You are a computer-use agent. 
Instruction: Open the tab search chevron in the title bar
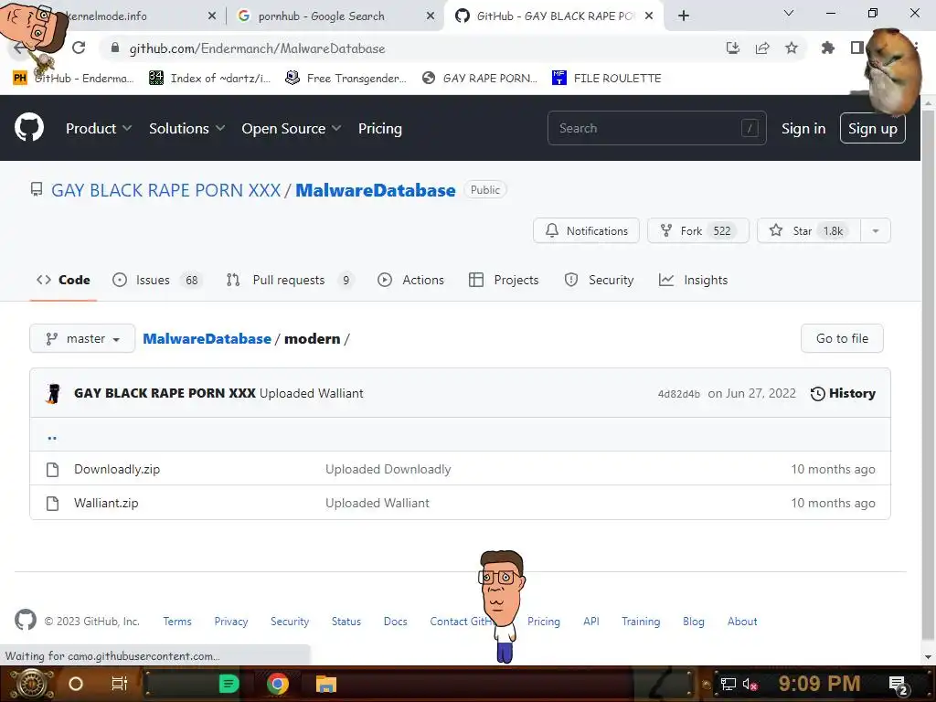tap(789, 13)
